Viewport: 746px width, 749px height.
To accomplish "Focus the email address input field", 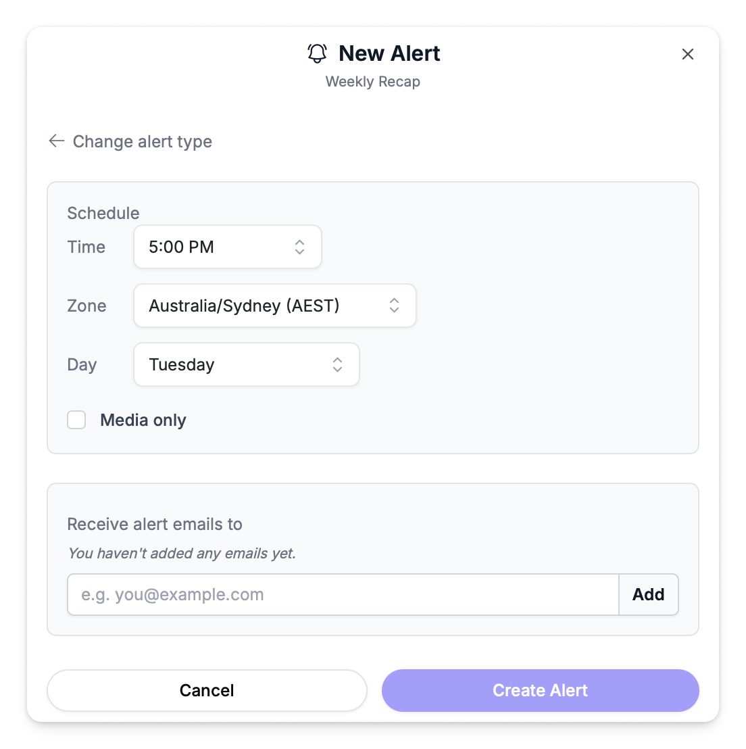I will (x=343, y=595).
